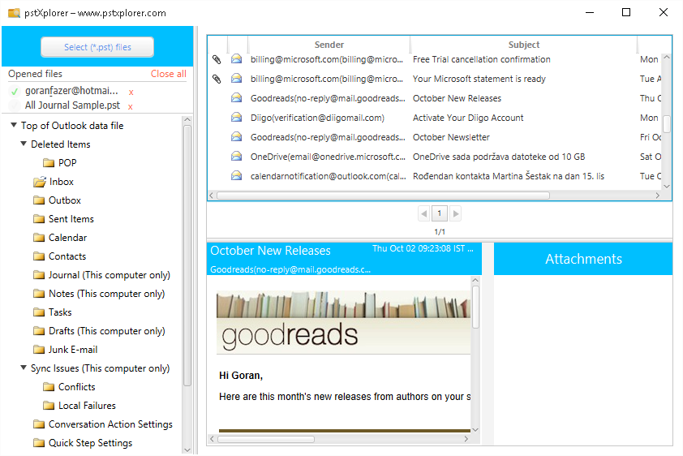
Task: Open the Calendar folder icon
Action: point(39,238)
